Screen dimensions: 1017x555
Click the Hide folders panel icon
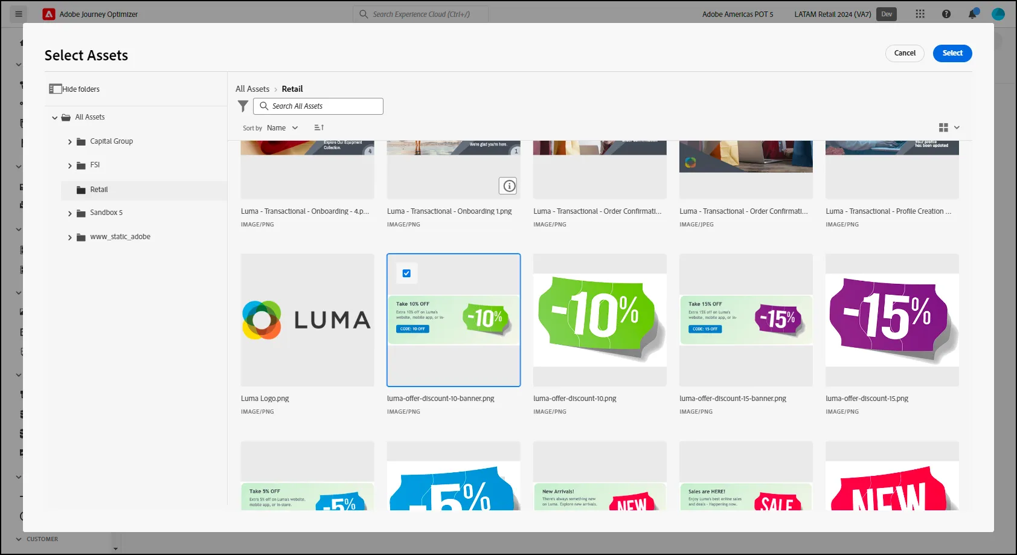[56, 89]
